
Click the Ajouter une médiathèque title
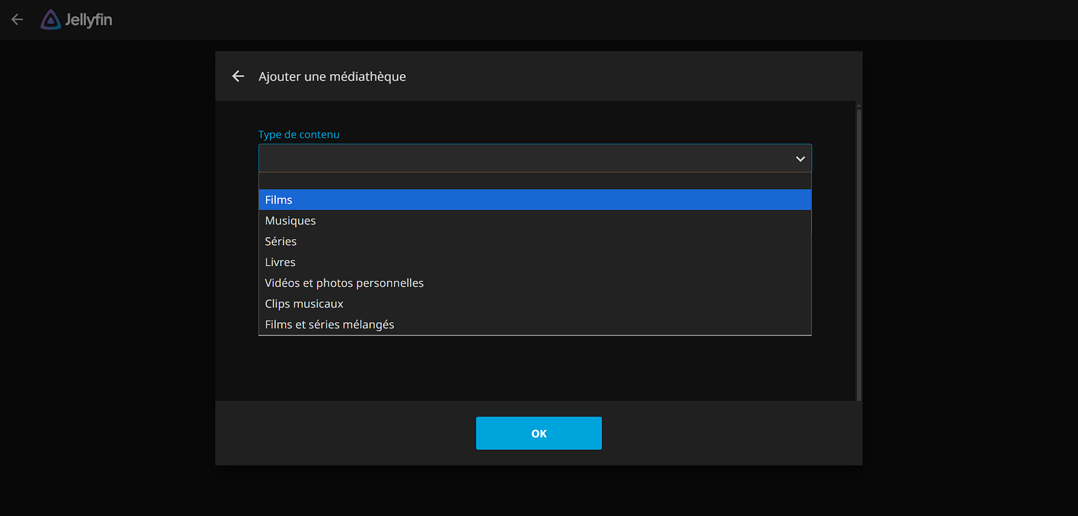[332, 76]
